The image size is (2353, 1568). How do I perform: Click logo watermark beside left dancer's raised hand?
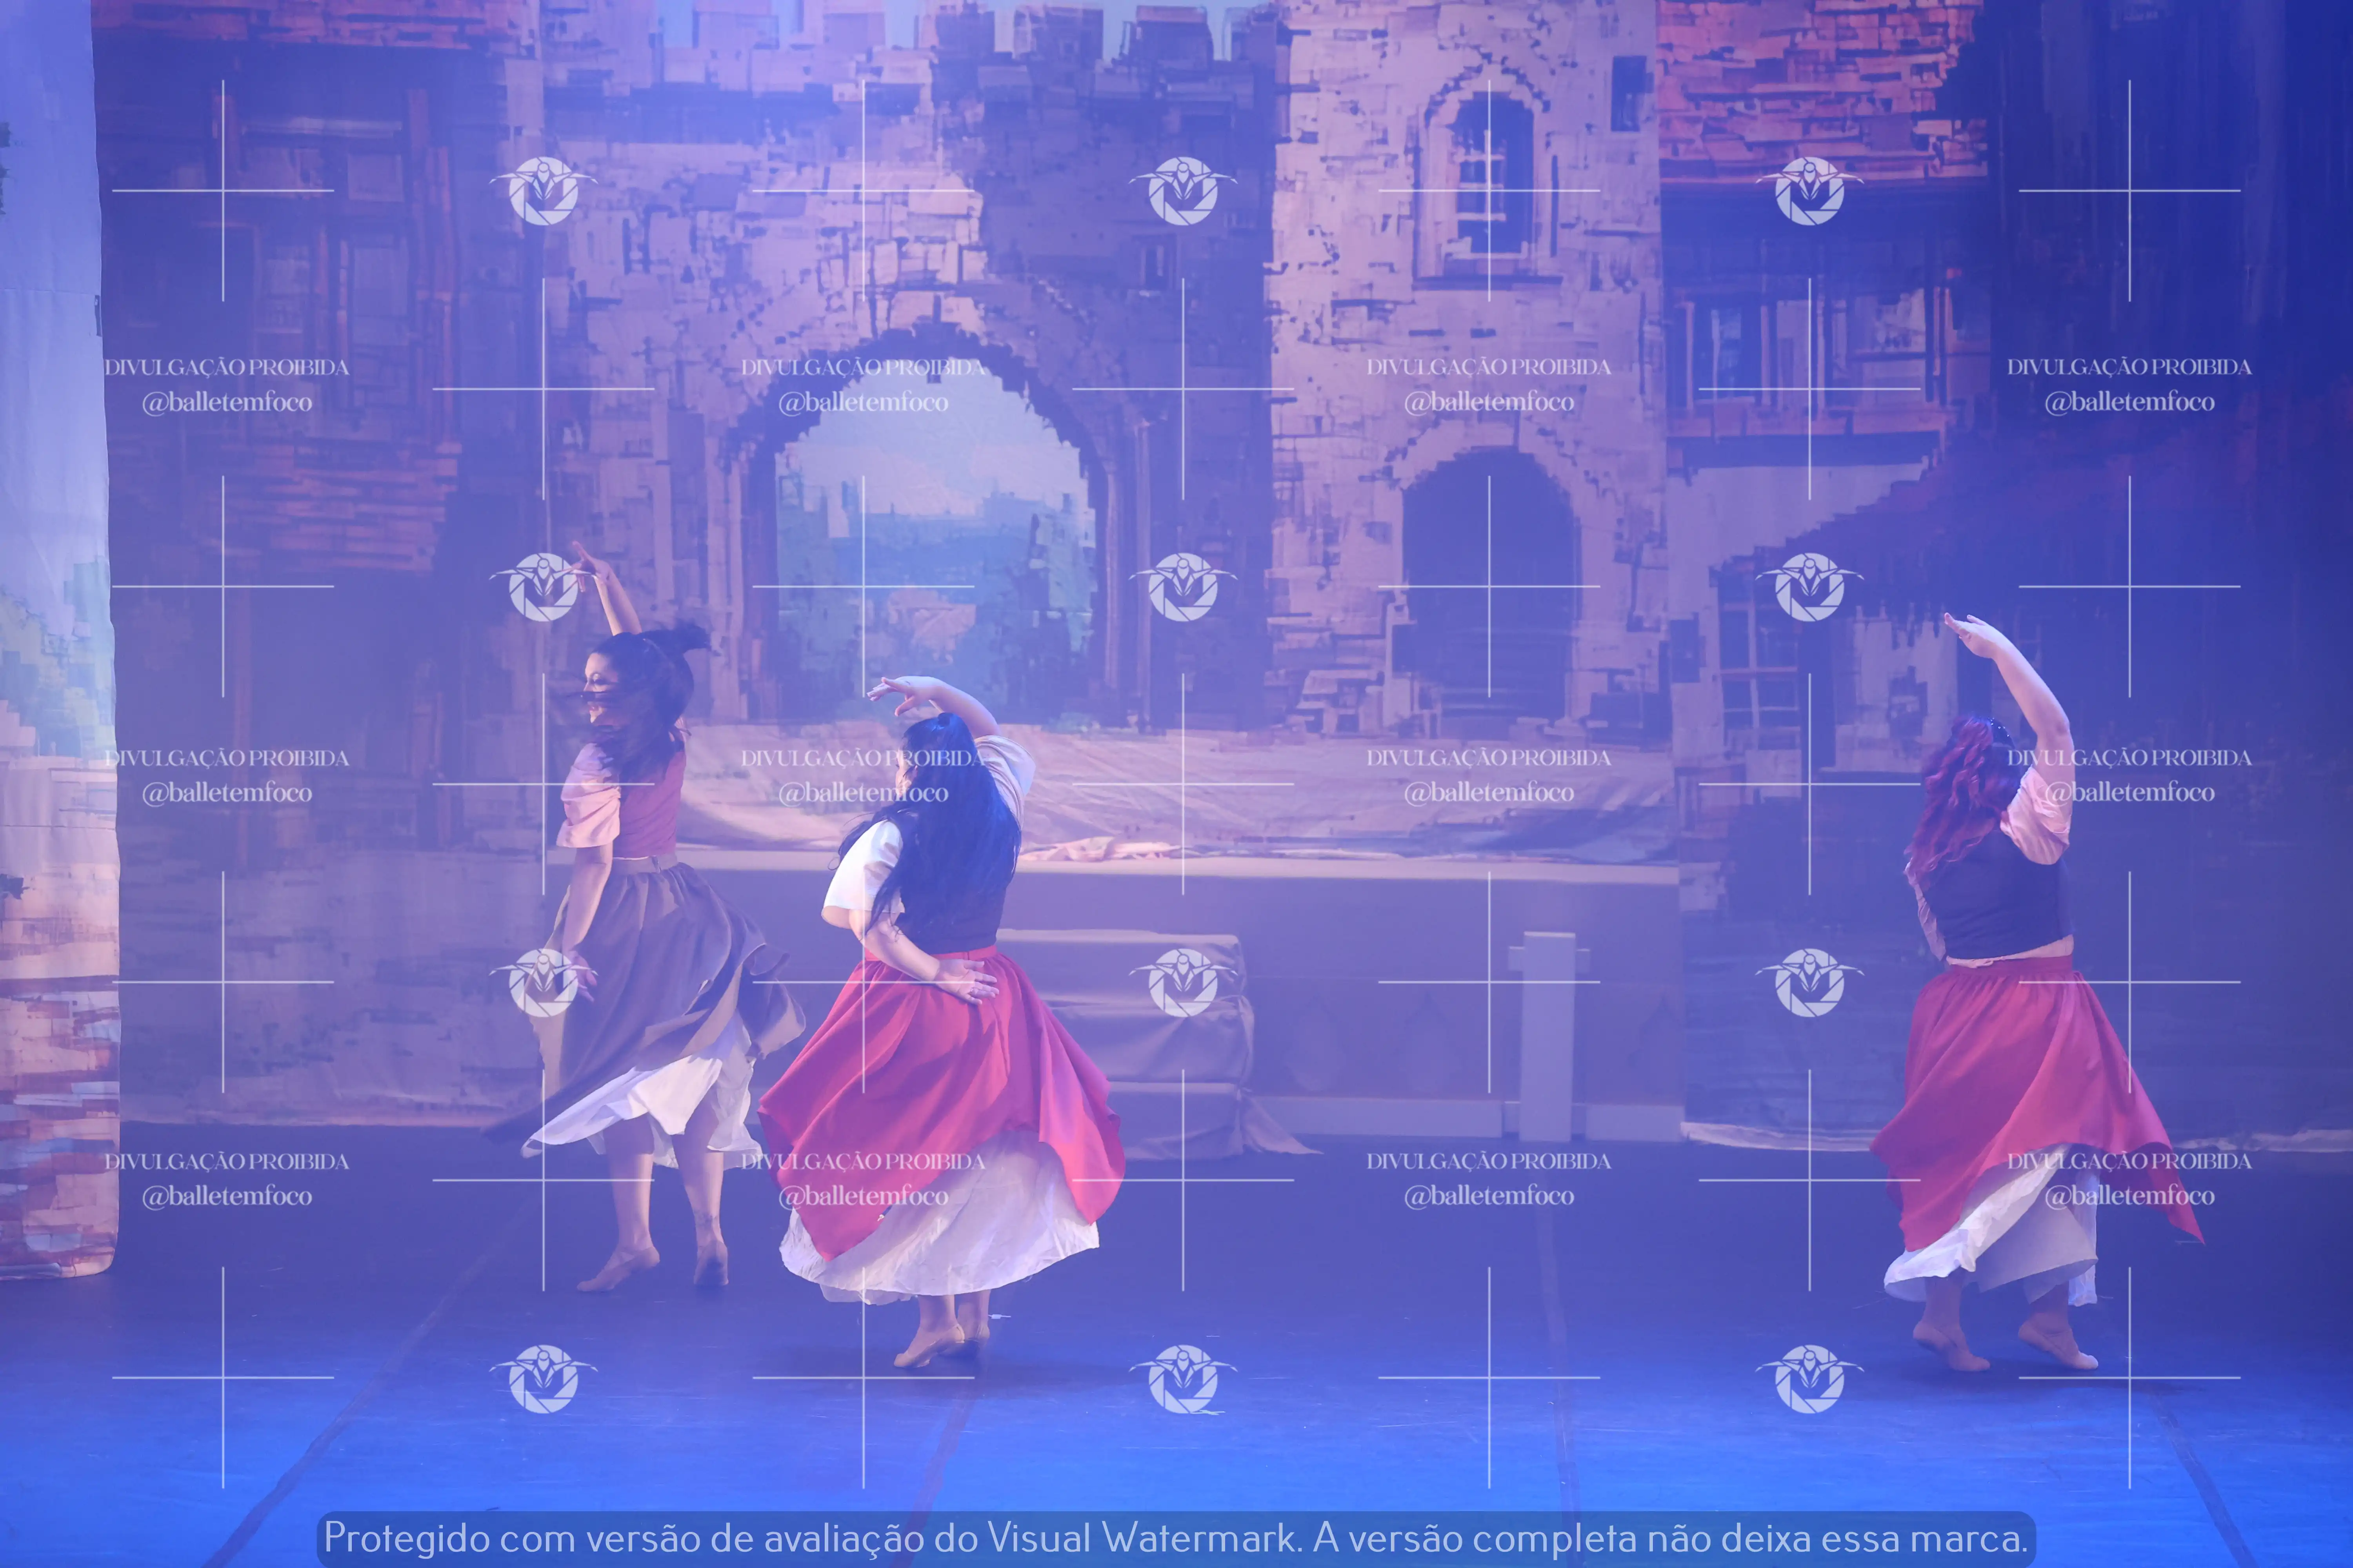tap(543, 587)
